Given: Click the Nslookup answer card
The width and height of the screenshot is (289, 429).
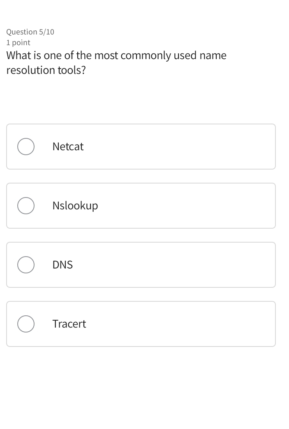Looking at the screenshot, I should click(141, 205).
